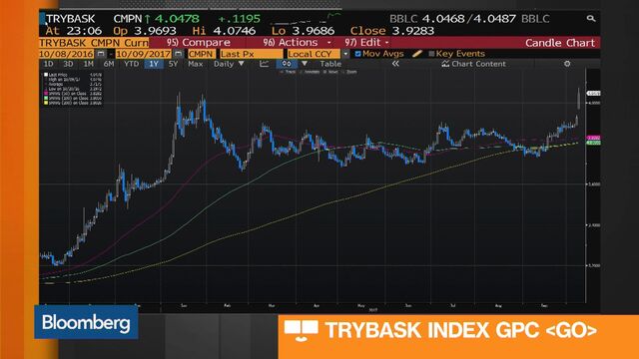
Task: Click the Last Px field
Action: 252,54
